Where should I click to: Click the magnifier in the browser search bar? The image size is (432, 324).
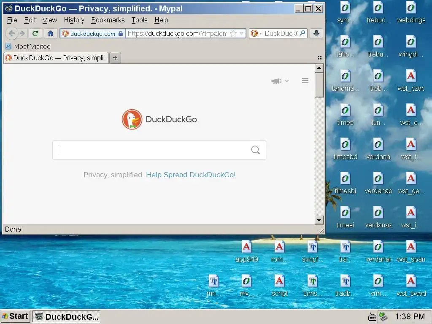click(302, 33)
